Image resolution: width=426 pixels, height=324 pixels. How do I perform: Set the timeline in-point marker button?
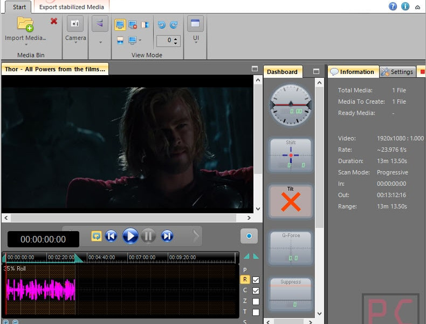tap(246, 256)
